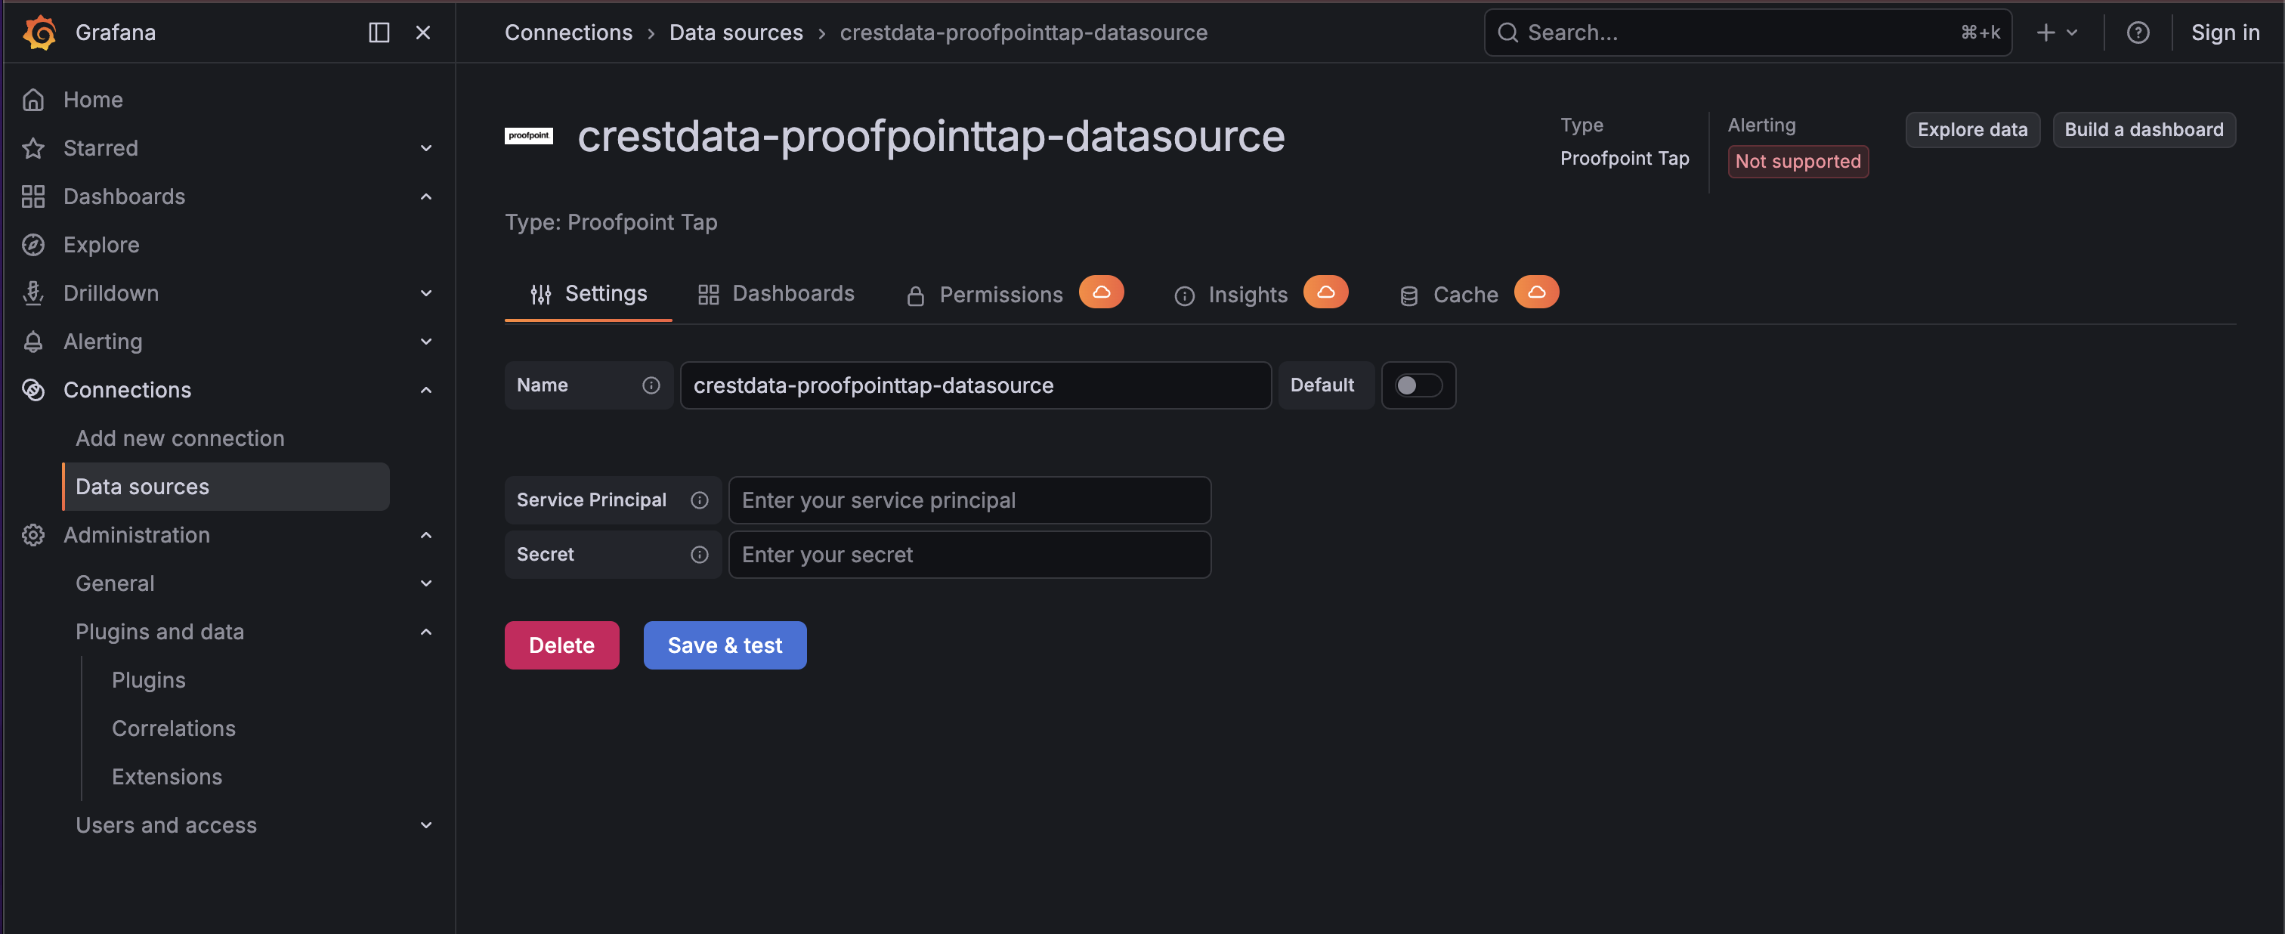The height and width of the screenshot is (934, 2285).
Task: Open Add new connection in sidebar
Action: pyautogui.click(x=180, y=438)
